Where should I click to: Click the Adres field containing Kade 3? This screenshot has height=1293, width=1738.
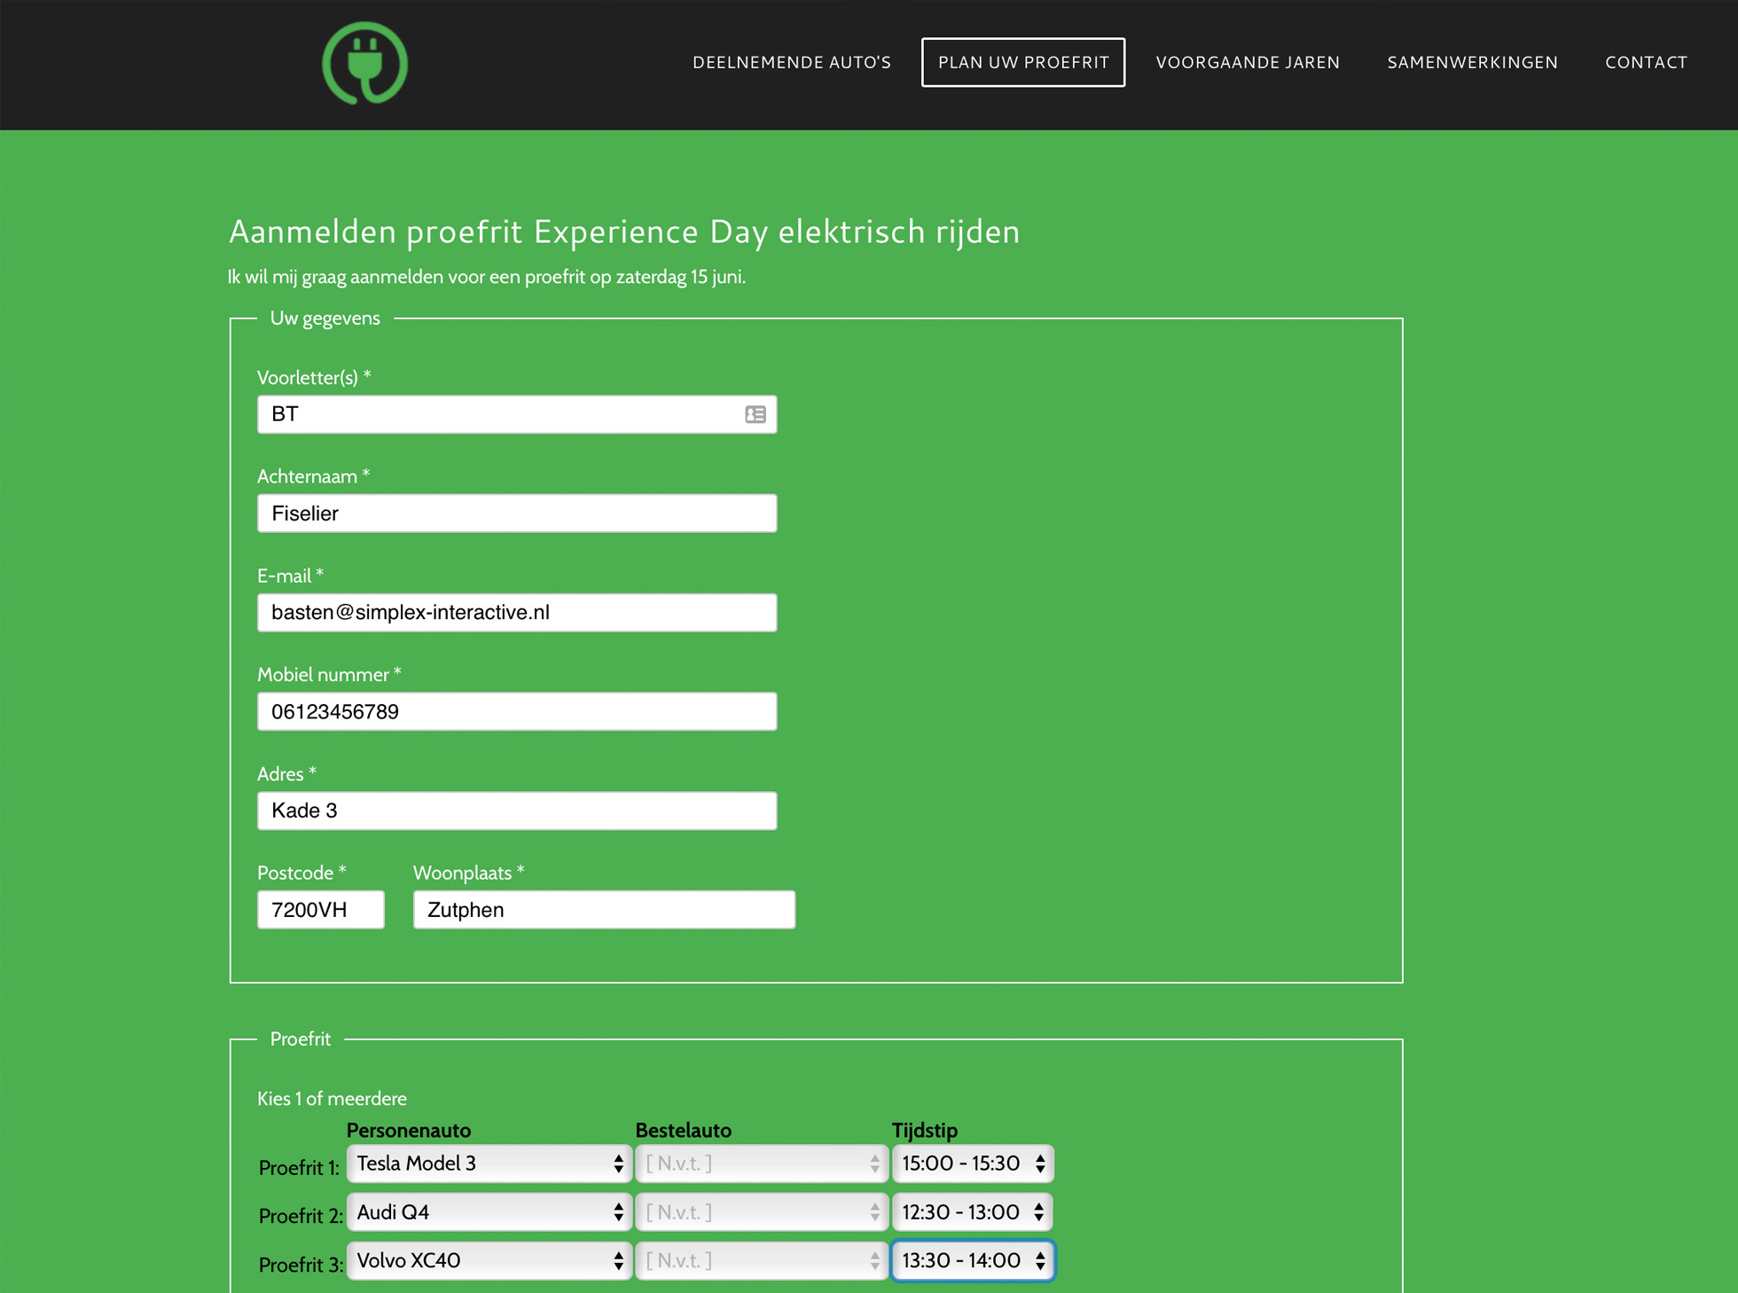tap(517, 810)
